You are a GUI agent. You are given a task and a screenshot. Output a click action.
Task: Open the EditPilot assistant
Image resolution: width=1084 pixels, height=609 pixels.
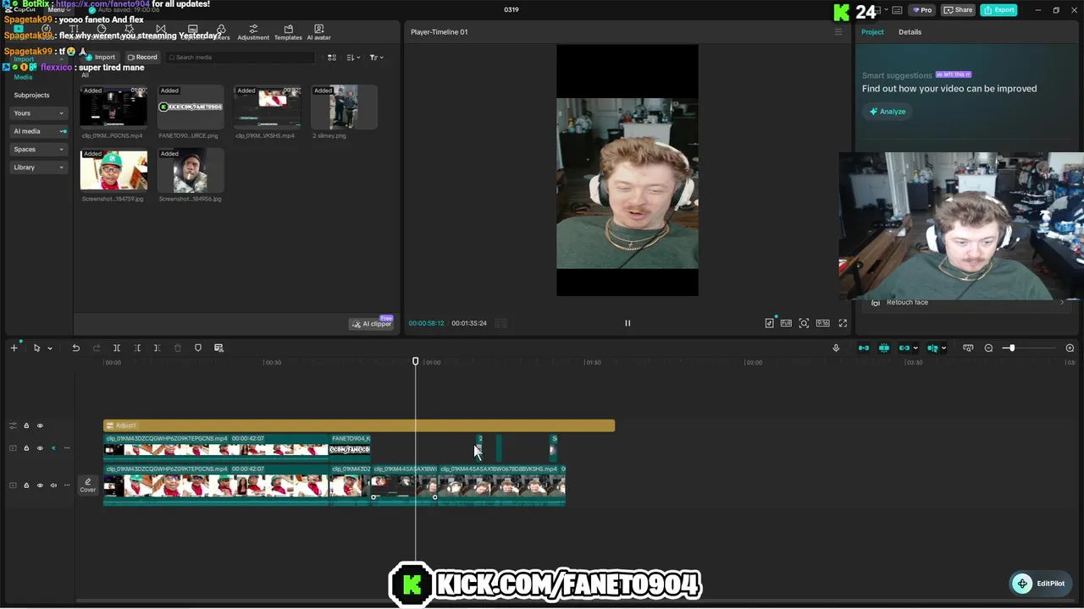1042,583
